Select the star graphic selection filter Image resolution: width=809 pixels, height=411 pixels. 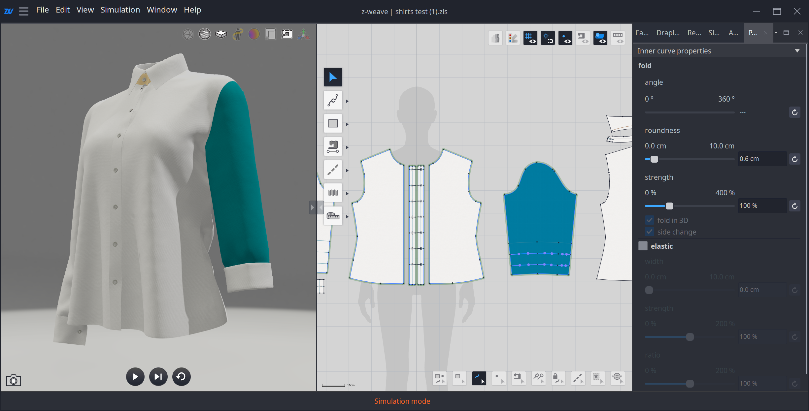[x=598, y=378]
